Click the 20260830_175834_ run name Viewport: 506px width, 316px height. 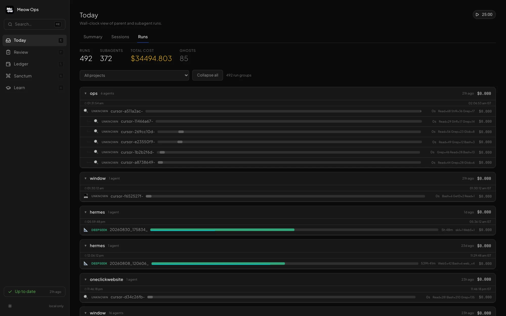(129, 230)
